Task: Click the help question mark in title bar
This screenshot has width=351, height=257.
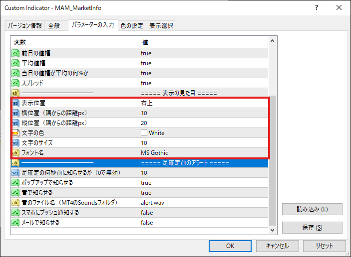Action: 317,8
